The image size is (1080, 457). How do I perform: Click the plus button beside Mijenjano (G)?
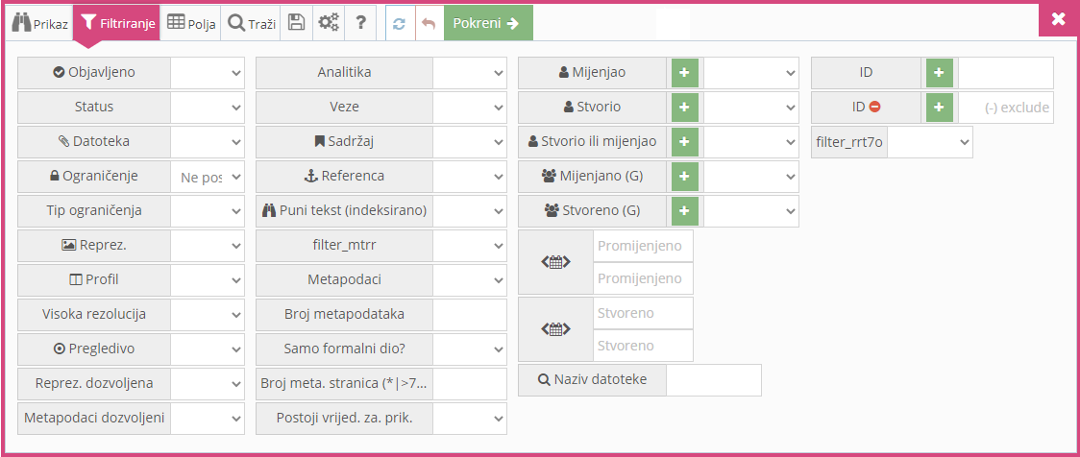[x=684, y=177]
